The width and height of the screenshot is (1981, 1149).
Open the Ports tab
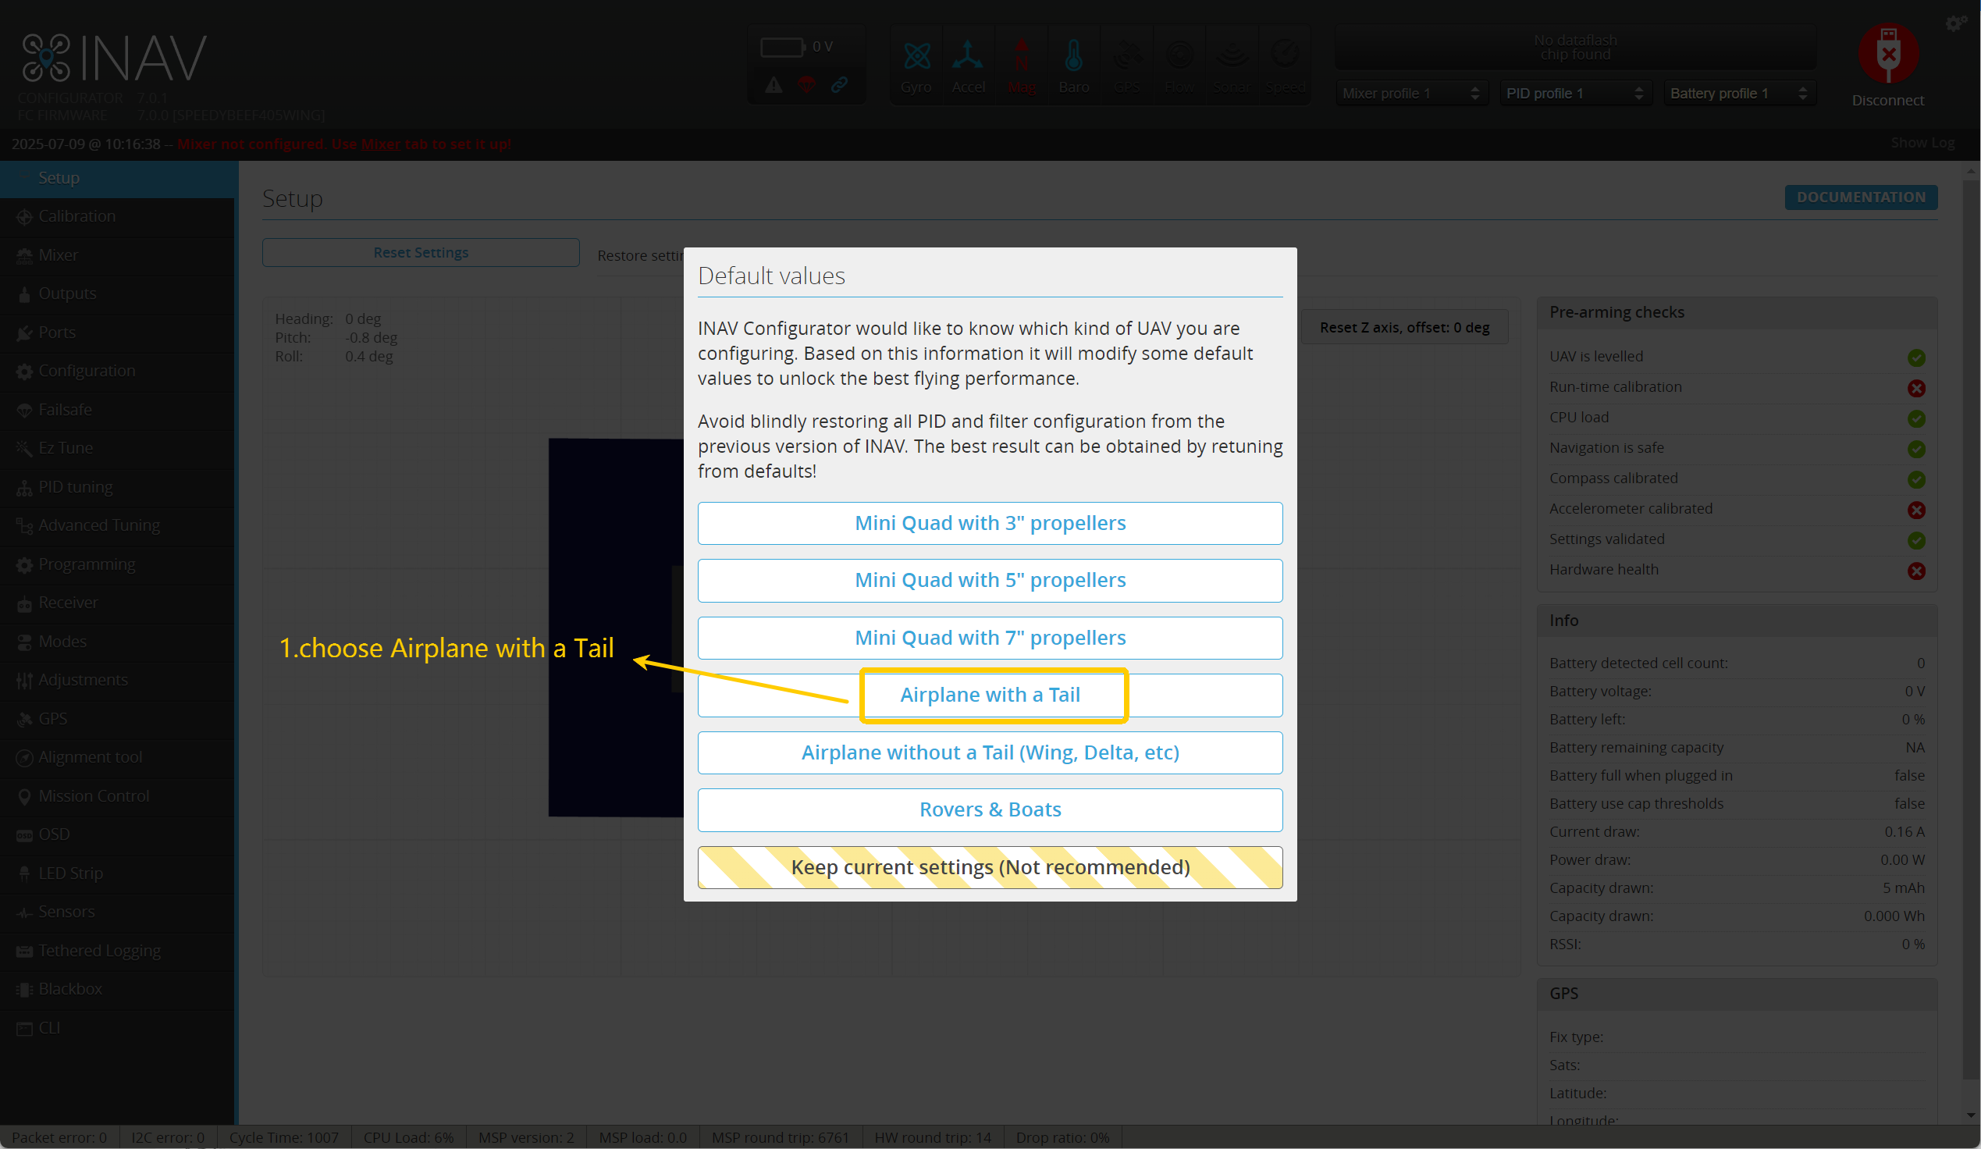[118, 333]
